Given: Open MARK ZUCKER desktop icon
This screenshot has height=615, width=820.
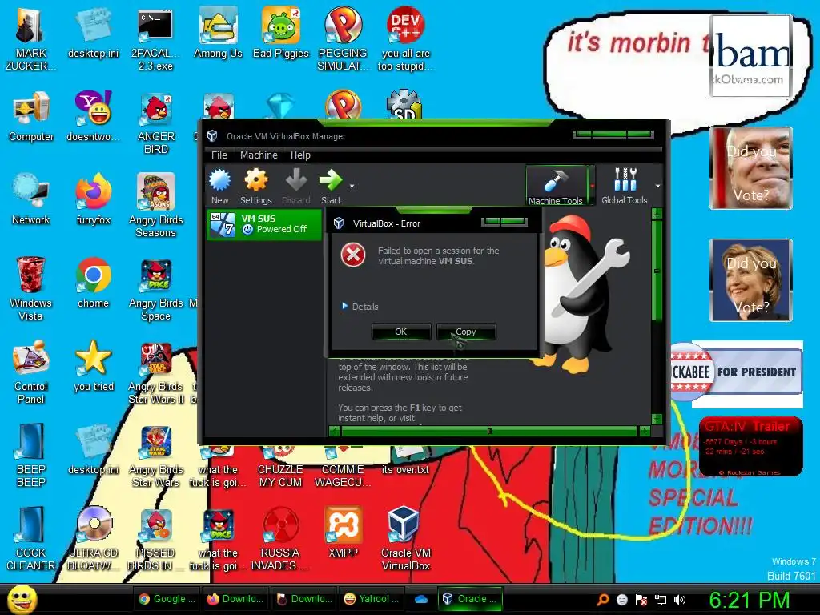Looking at the screenshot, I should coord(30,40).
